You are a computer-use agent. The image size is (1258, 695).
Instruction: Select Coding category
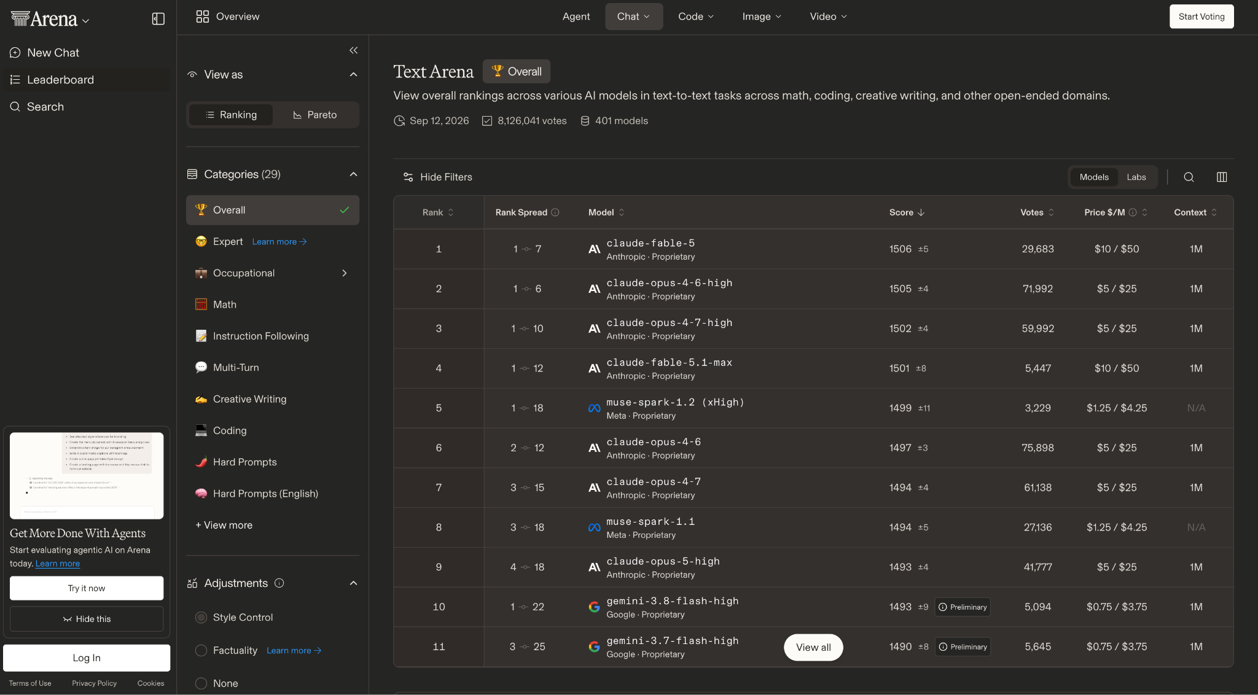click(273, 431)
